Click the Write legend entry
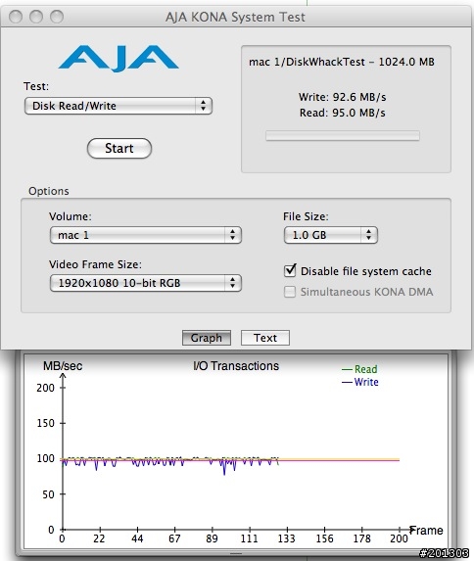474x561 pixels. (360, 382)
